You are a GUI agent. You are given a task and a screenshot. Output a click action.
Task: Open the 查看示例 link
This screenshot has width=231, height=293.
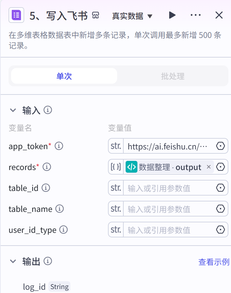(x=214, y=262)
